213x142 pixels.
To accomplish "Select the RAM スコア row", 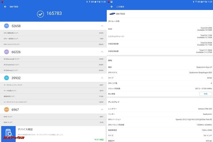I will 53,117.
